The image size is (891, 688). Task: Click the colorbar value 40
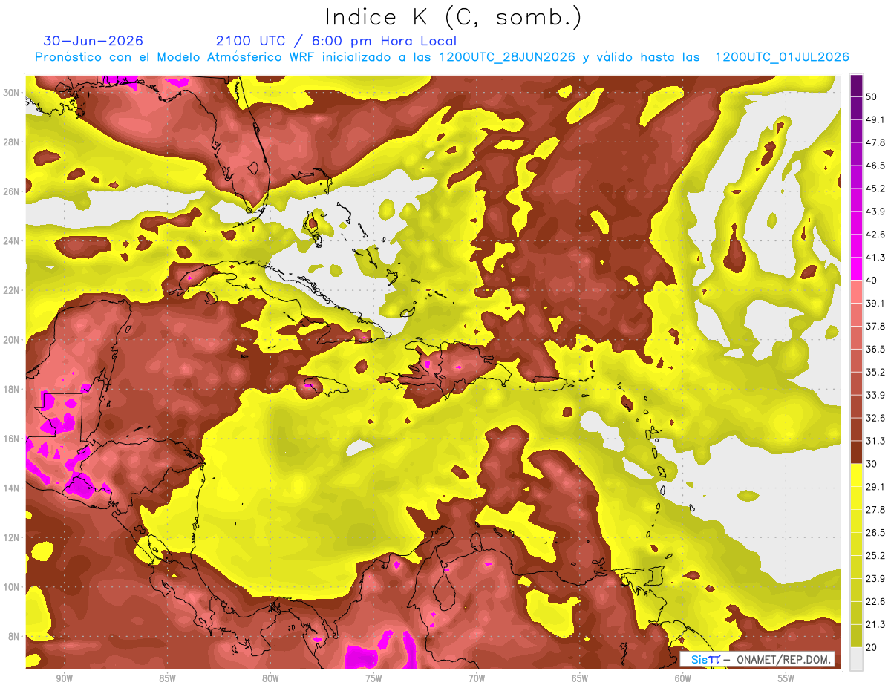[872, 280]
